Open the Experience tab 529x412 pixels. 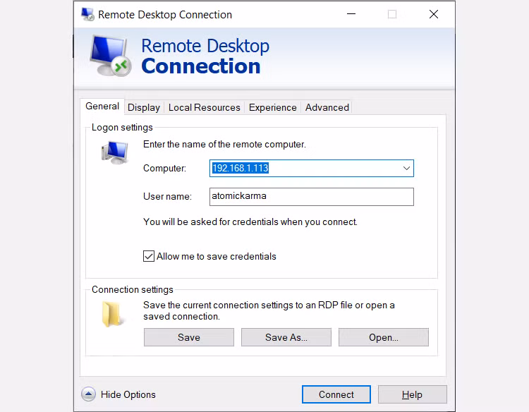272,108
